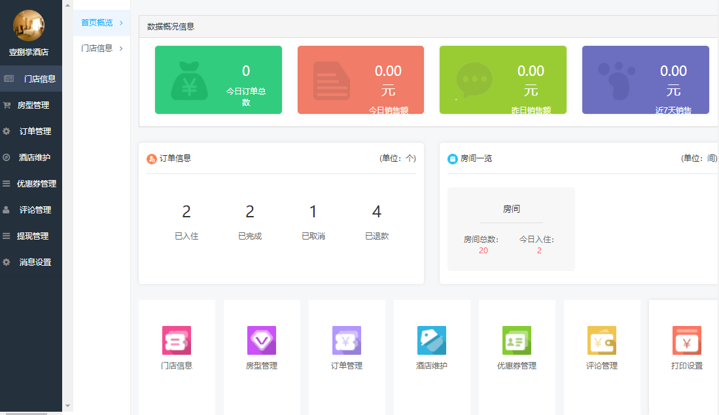Click the purple 近7天销售 card
This screenshot has height=415, width=719.
pyautogui.click(x=646, y=80)
